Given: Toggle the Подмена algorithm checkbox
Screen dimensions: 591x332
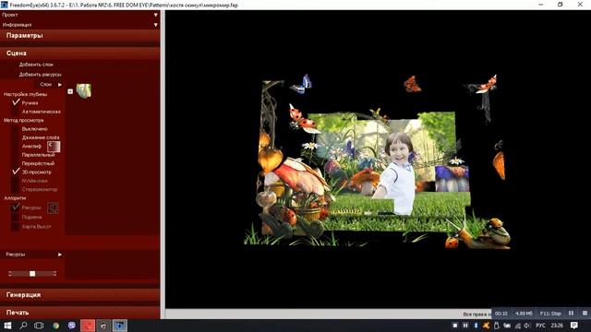Looking at the screenshot, I should coord(15,218).
